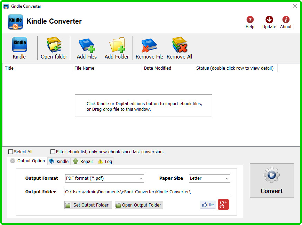Choose Add Folder in the toolbar
Image resolution: width=302 pixels, height=225 pixels.
[117, 48]
